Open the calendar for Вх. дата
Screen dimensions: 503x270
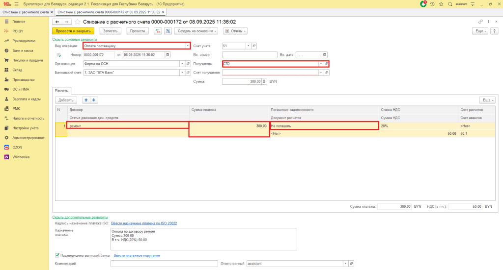[x=324, y=55]
